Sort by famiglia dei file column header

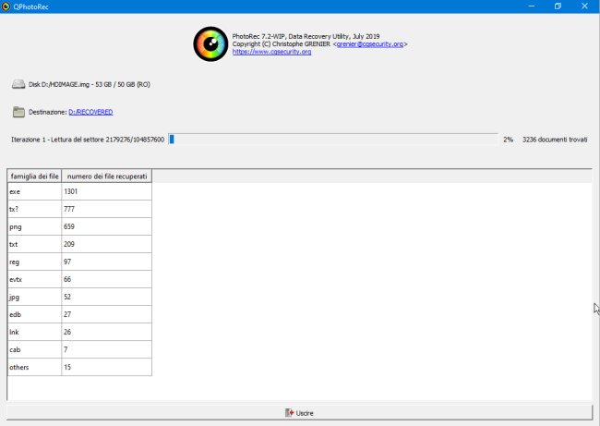34,176
